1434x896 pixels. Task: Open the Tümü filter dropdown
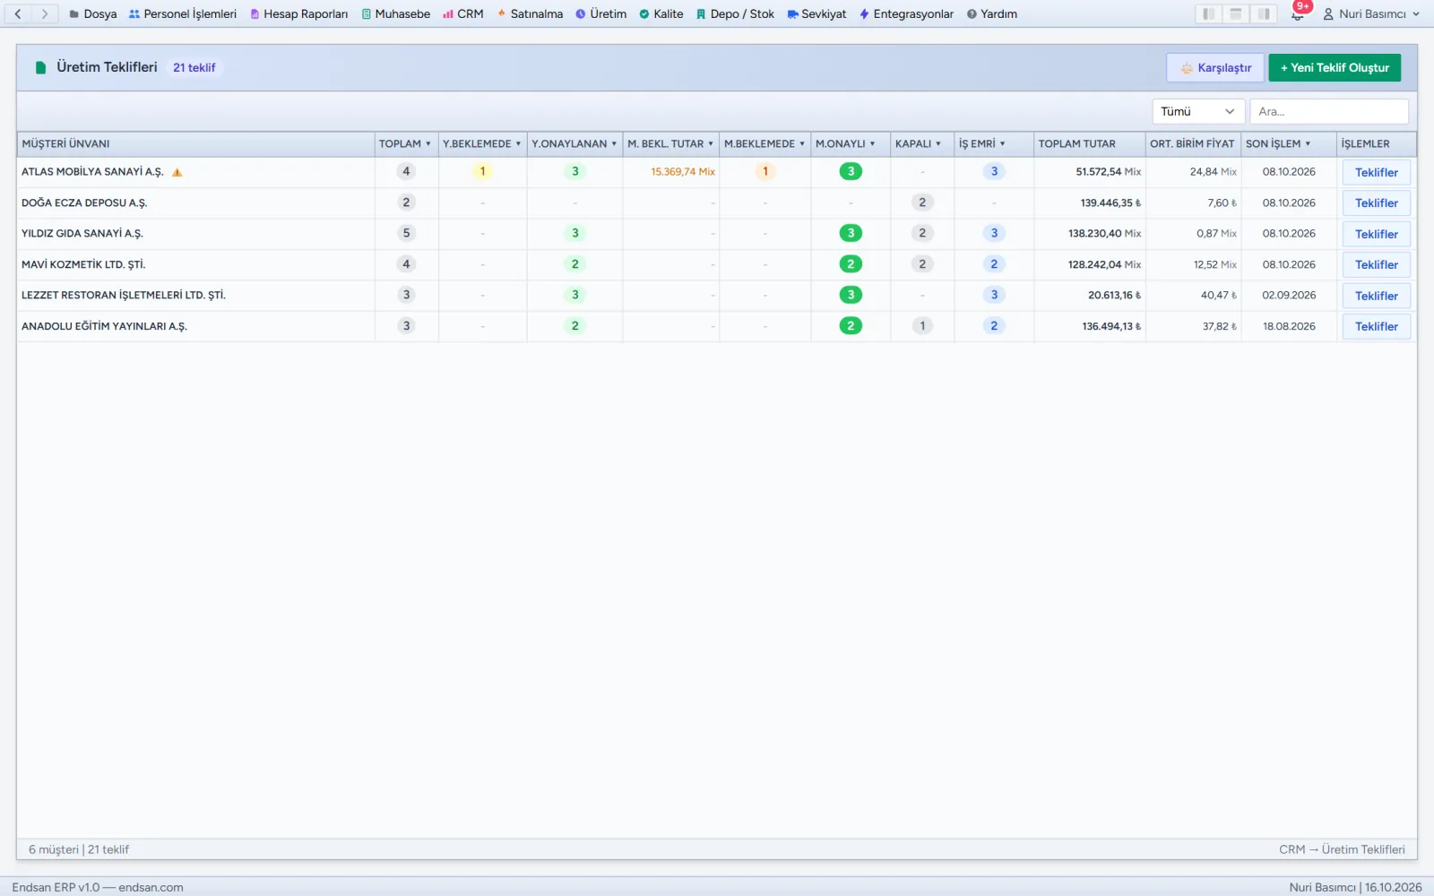click(1198, 111)
